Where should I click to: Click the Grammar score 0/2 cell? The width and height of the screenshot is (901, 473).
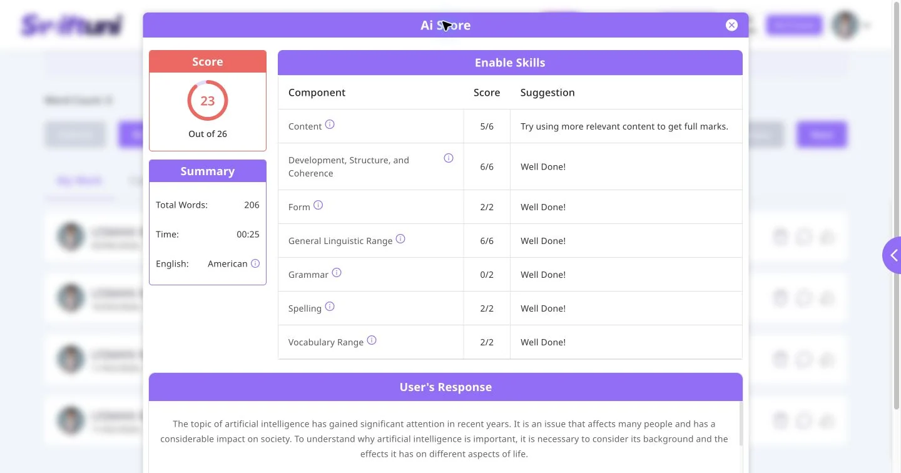(x=487, y=275)
